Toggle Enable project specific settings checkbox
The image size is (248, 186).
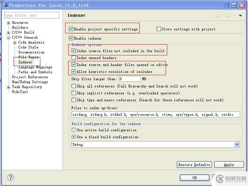71,29
